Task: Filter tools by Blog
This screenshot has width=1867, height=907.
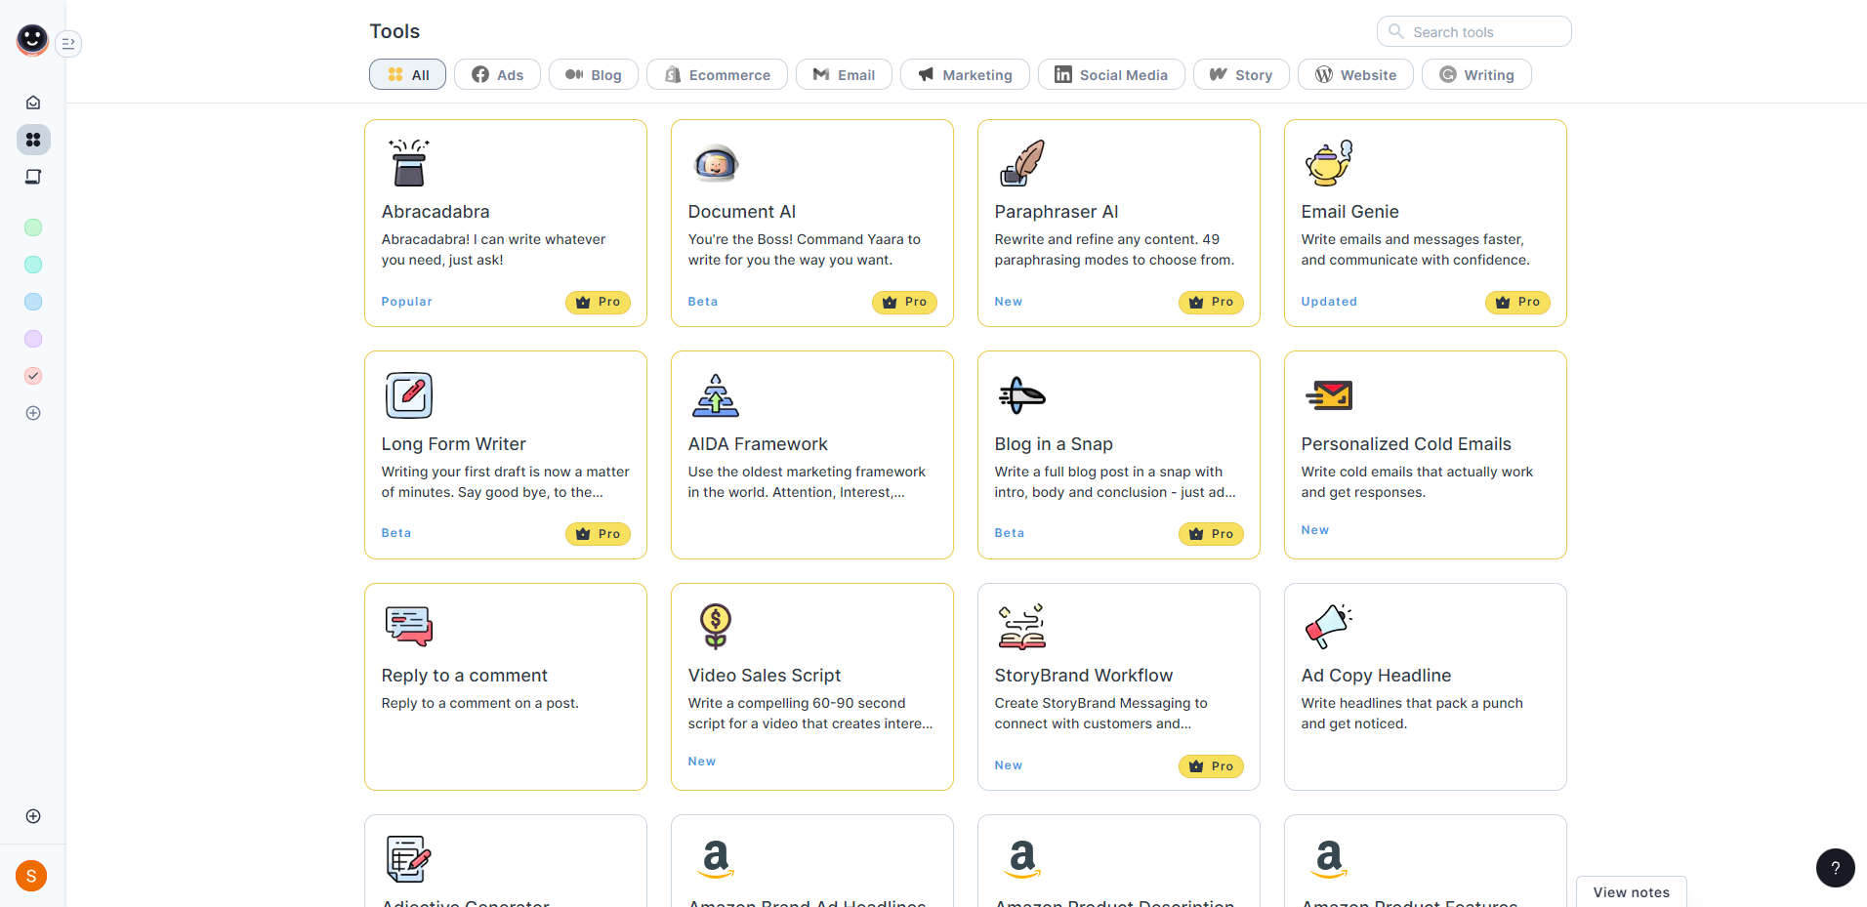Action: 594,74
